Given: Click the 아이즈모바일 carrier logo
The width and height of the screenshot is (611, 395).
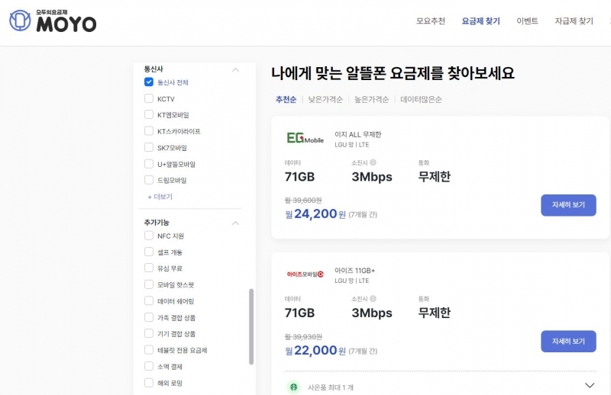Looking at the screenshot, I should 305,275.
